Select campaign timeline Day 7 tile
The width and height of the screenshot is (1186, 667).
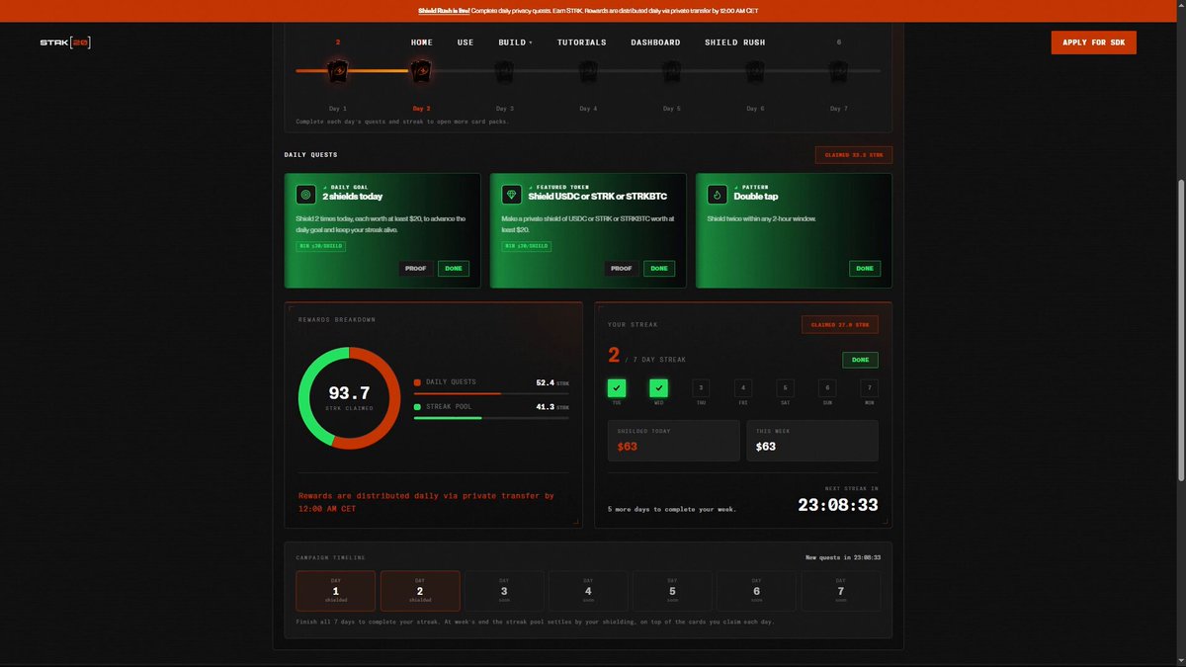(840, 591)
